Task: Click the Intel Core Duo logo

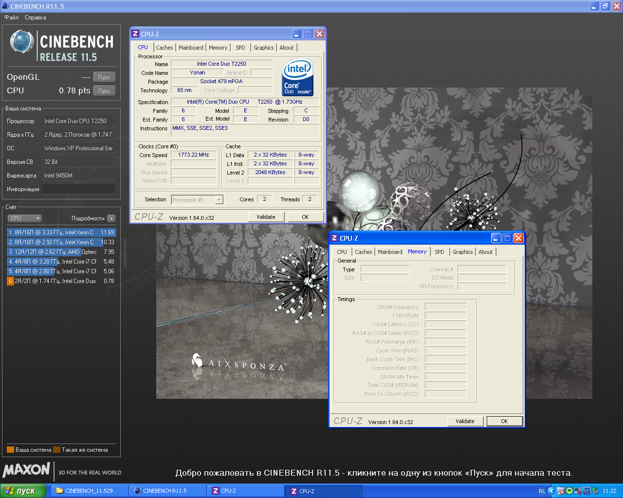Action: (297, 78)
